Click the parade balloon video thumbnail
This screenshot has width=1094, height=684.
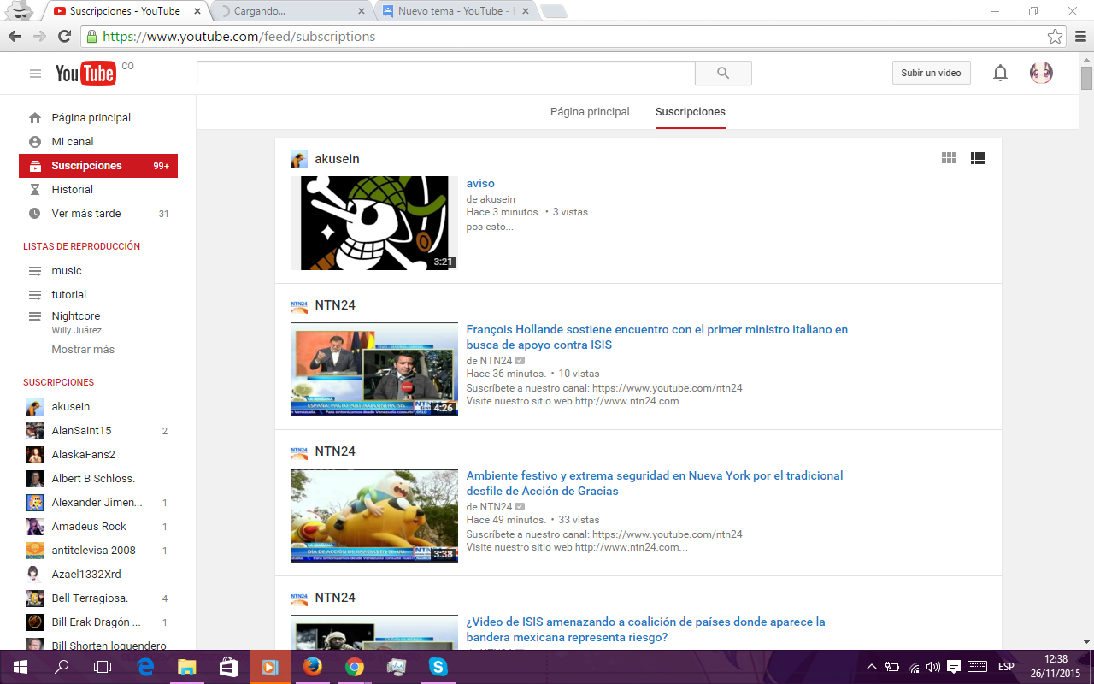[374, 516]
